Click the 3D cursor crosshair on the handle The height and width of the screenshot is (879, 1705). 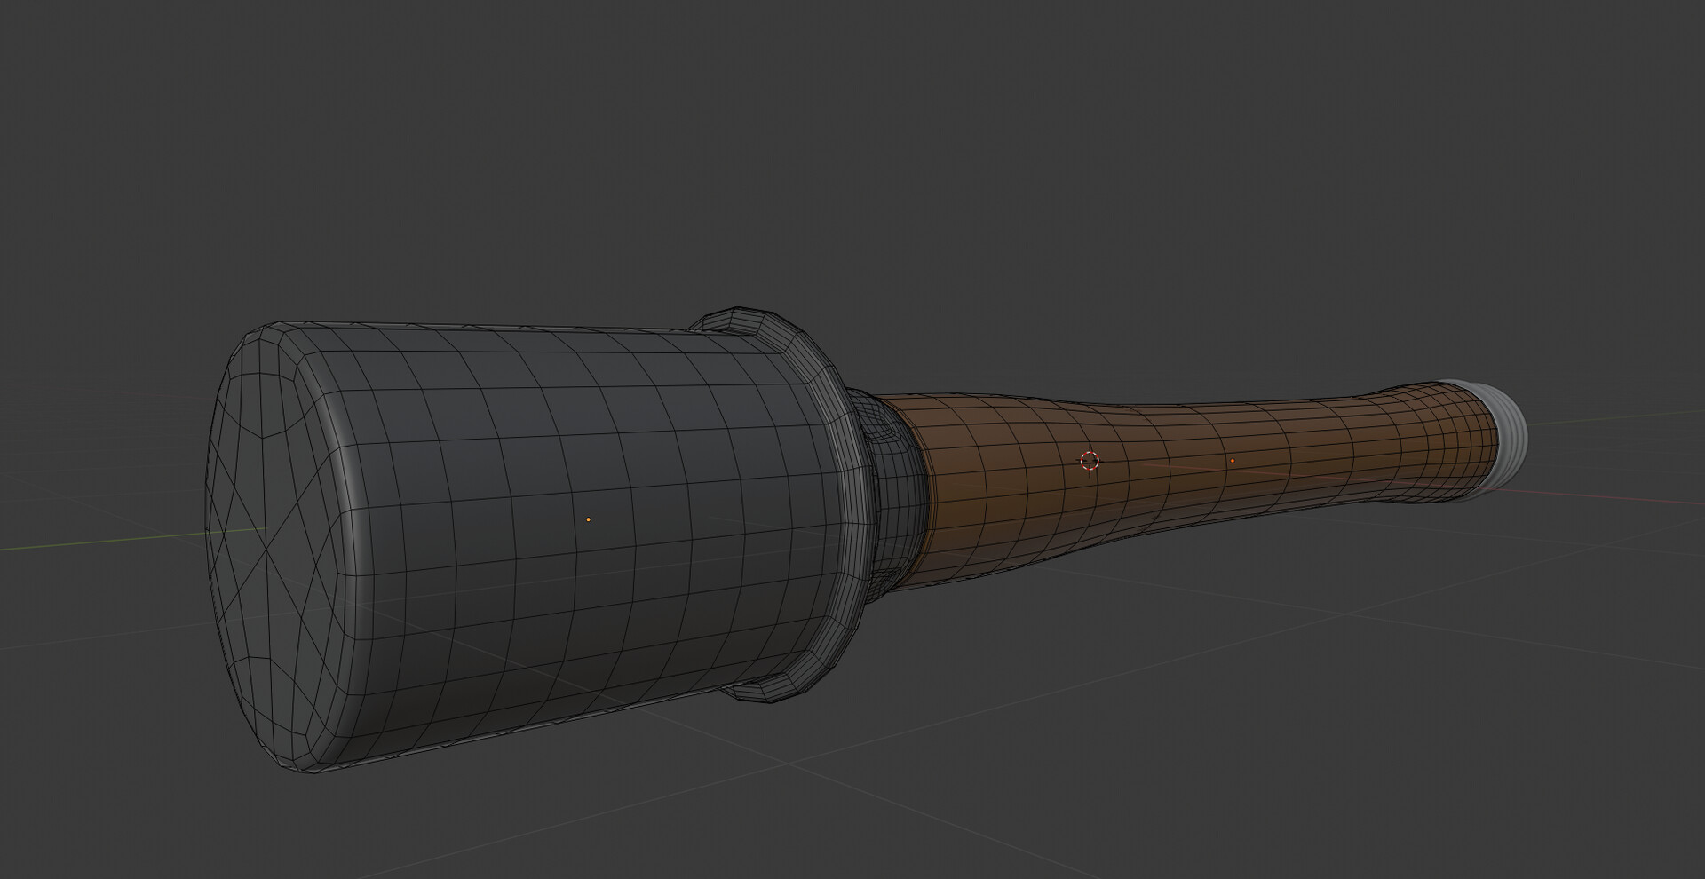pos(1090,460)
